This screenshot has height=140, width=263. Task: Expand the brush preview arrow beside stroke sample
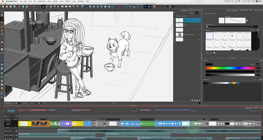247,21
